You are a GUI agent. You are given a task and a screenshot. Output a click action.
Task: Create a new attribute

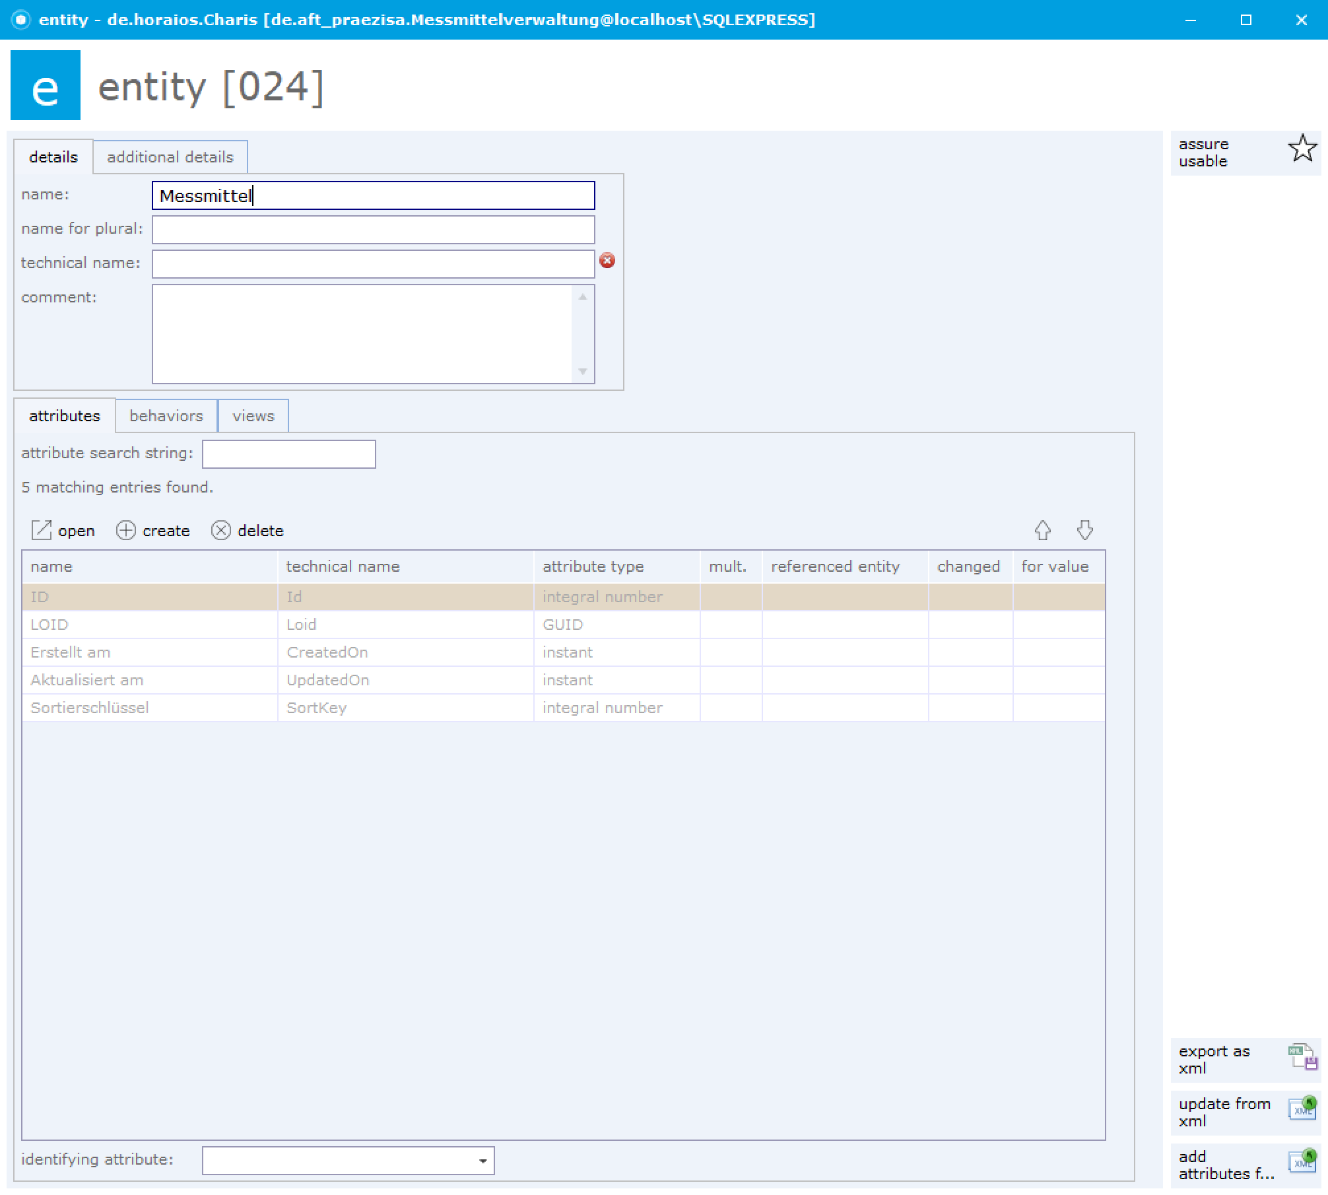tap(153, 531)
